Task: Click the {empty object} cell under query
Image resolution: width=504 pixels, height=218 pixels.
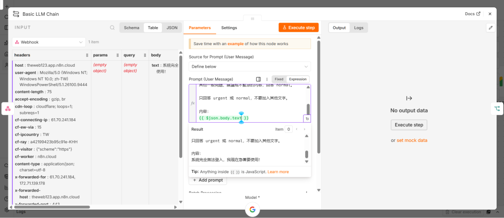Action: click(130, 68)
